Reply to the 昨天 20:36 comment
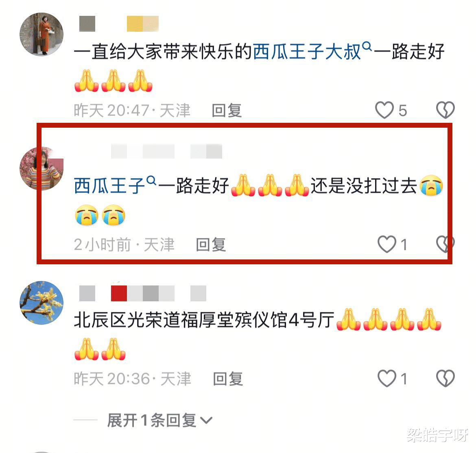The width and height of the screenshot is (476, 453). [x=228, y=379]
